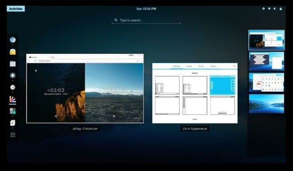Switch to the third workspace thumbnail
This screenshot has width=293, height=171.
point(267,82)
